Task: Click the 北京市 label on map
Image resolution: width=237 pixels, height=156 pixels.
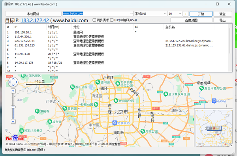Action: [121, 112]
